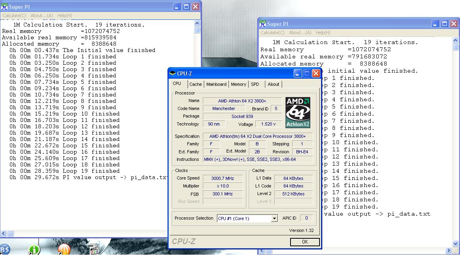Open Calculate(C) menu in right Super PI

(273, 33)
